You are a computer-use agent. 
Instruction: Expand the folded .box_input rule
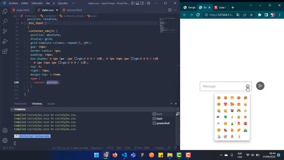22,23
